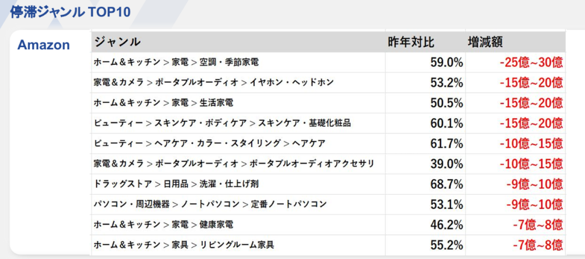
Task: Select the リビングルーム家具 genre row
Action: (x=184, y=244)
